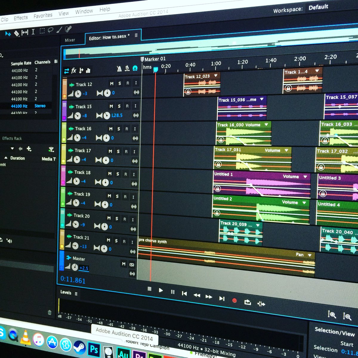The height and width of the screenshot is (358, 358).
Task: Toggle skip selection button
Action: click(261, 304)
